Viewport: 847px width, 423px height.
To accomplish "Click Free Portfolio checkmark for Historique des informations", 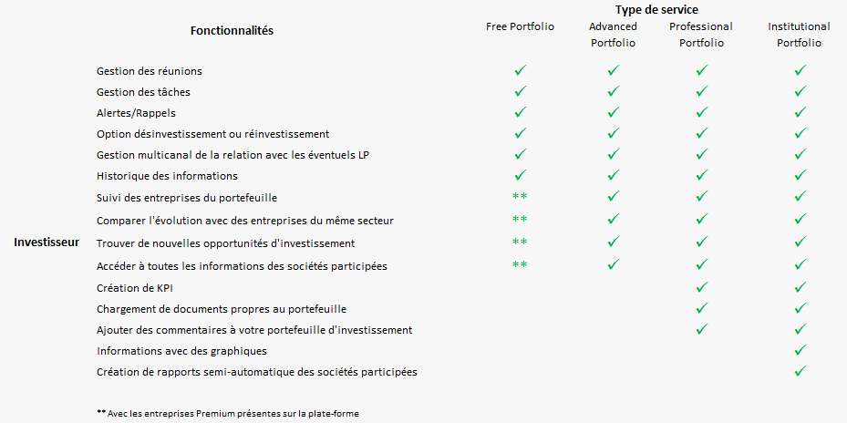I will point(521,176).
